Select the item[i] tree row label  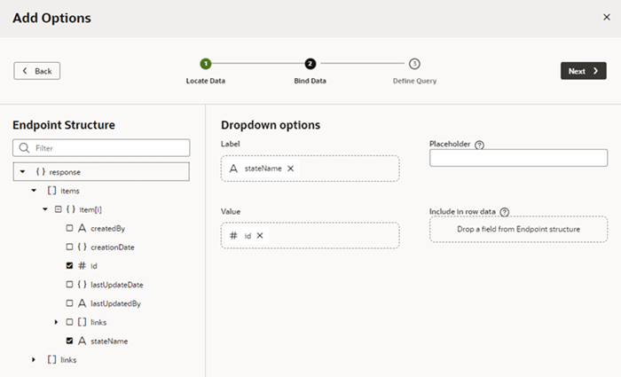90,209
